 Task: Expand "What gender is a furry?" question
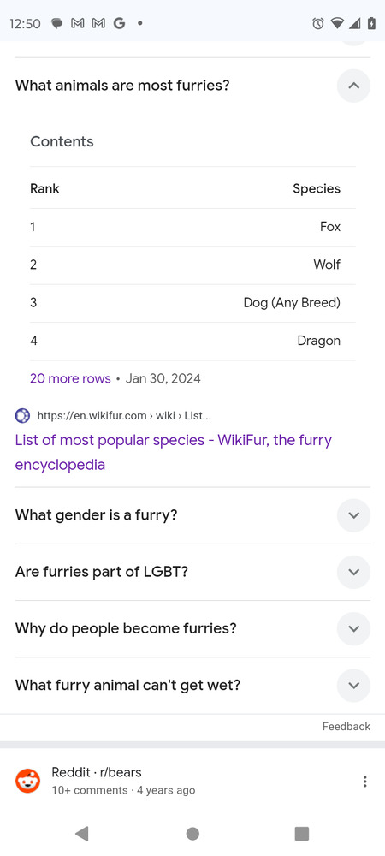coord(353,515)
